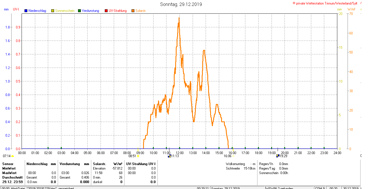Image resolution: width=369 pixels, height=189 pixels.
Task: Click the yellow sun marker at 08:51
Action: coord(138,156)
